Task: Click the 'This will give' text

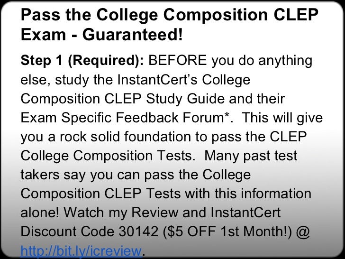Action: pos(282,118)
